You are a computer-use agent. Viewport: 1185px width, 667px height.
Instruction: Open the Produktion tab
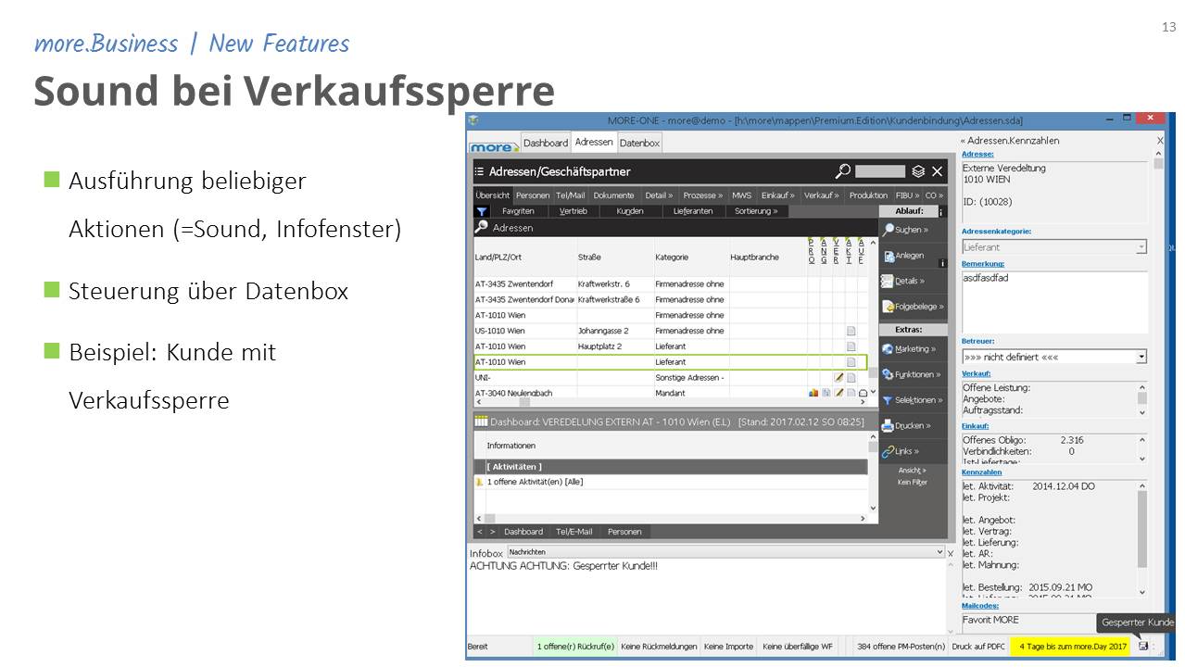click(868, 195)
